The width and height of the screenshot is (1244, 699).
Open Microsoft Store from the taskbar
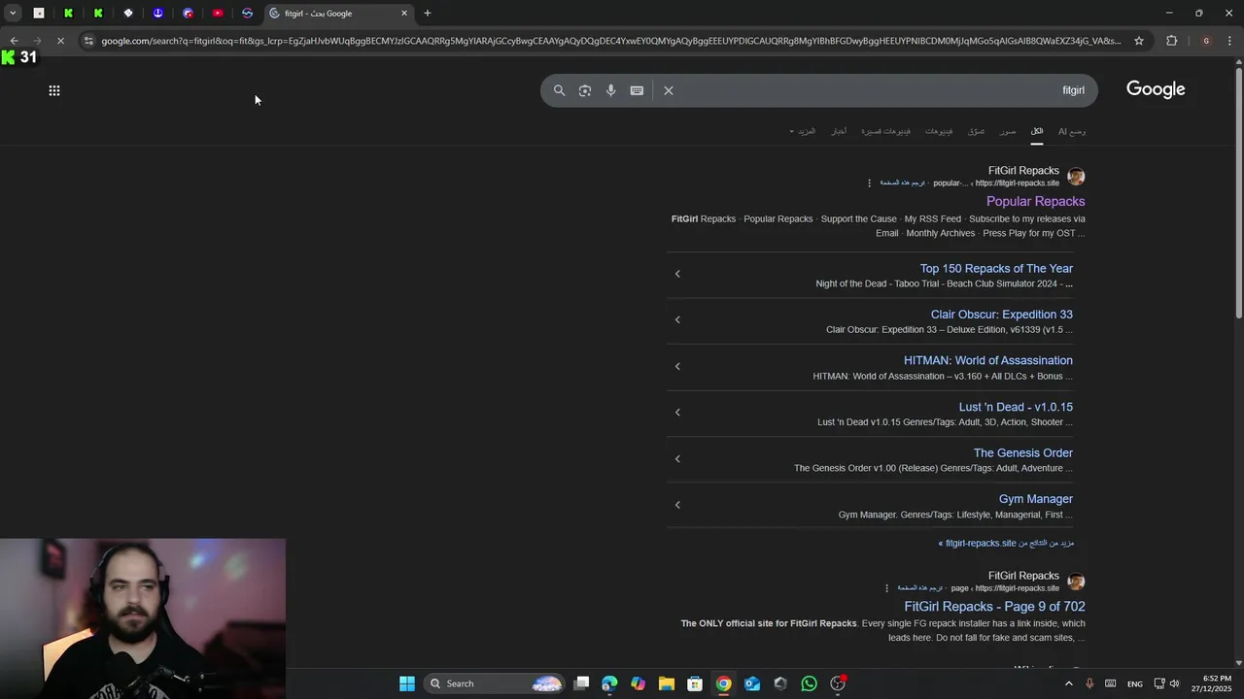pos(695,683)
